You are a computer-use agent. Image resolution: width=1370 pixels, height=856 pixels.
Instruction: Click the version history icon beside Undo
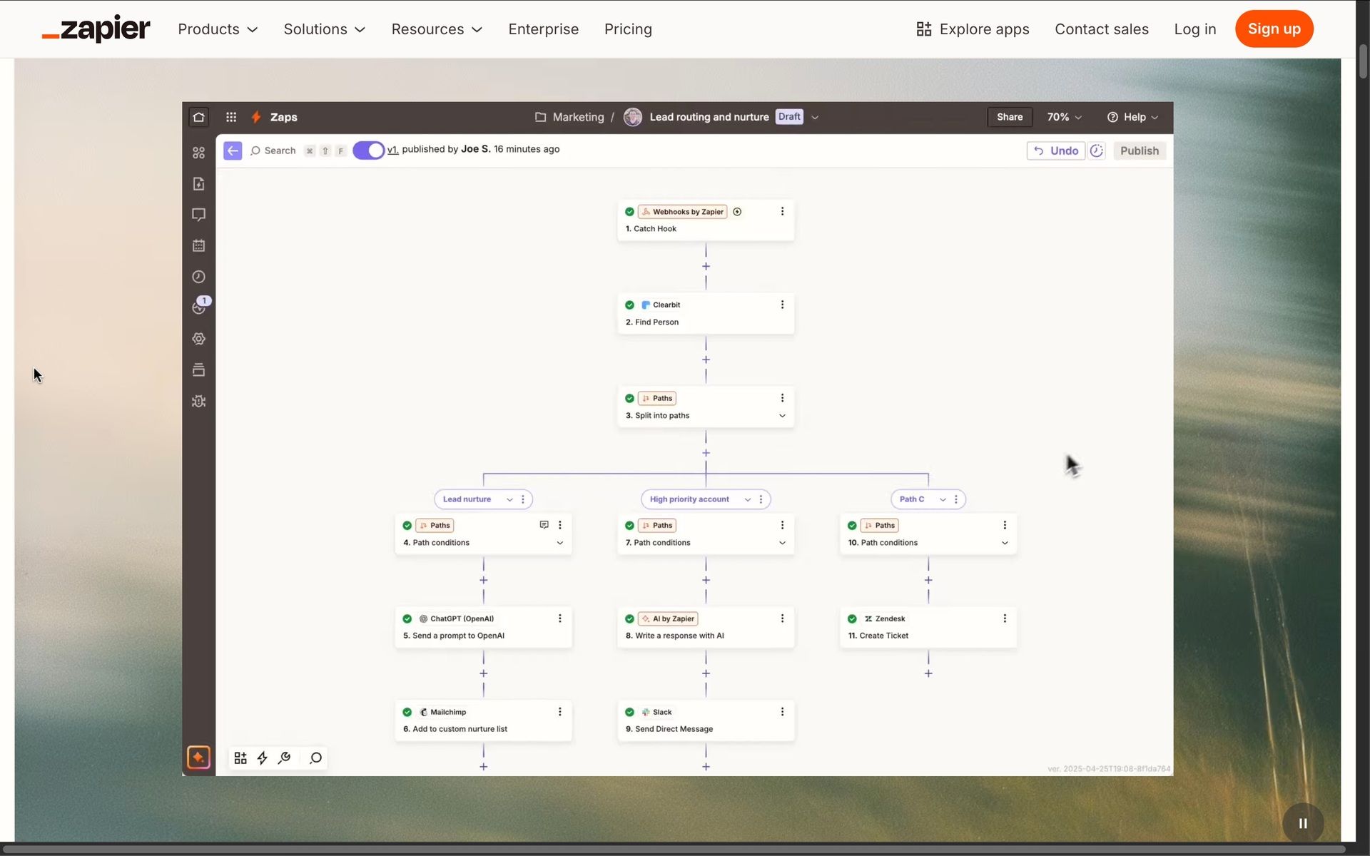[1097, 151]
